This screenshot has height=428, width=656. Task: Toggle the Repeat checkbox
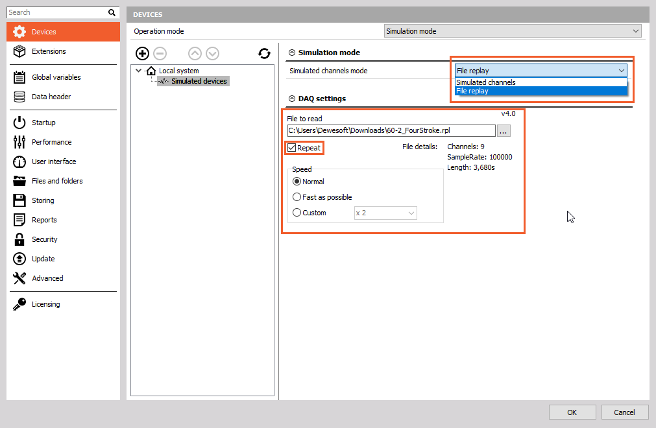291,148
